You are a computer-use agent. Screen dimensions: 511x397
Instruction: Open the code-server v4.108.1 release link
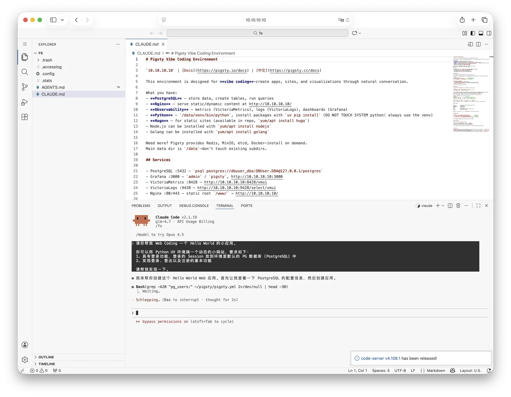(x=380, y=358)
